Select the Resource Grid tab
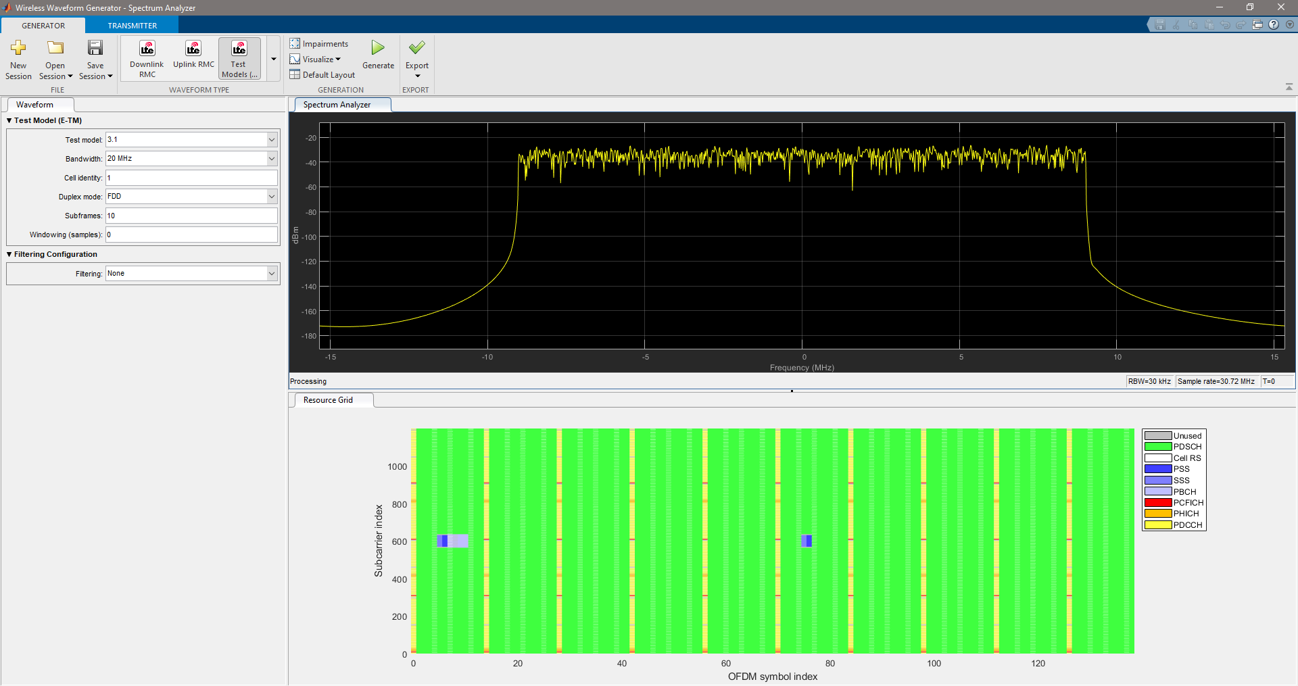Screen dimensions: 1298x686 point(328,400)
